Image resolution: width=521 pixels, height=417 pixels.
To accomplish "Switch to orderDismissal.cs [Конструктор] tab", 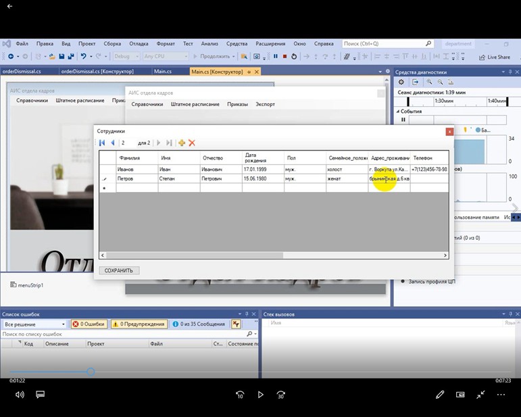I will pyautogui.click(x=97, y=72).
